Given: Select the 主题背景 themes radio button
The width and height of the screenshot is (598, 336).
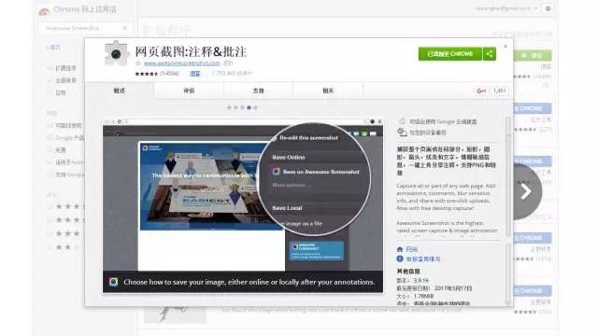Looking at the screenshot, I should pyautogui.click(x=50, y=80).
